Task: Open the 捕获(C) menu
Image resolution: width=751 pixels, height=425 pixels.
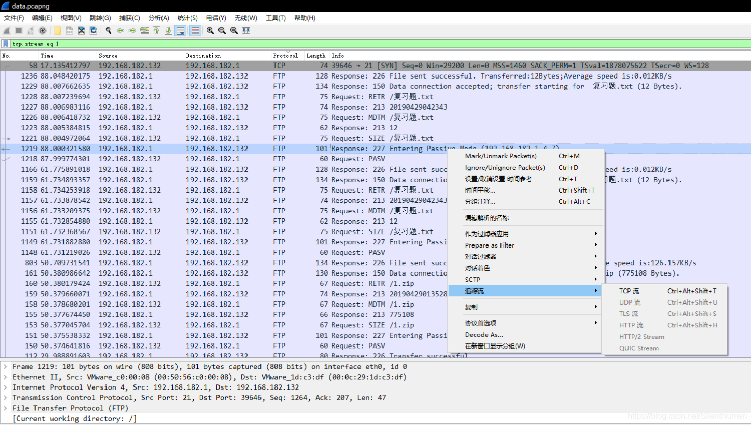Action: pyautogui.click(x=130, y=18)
